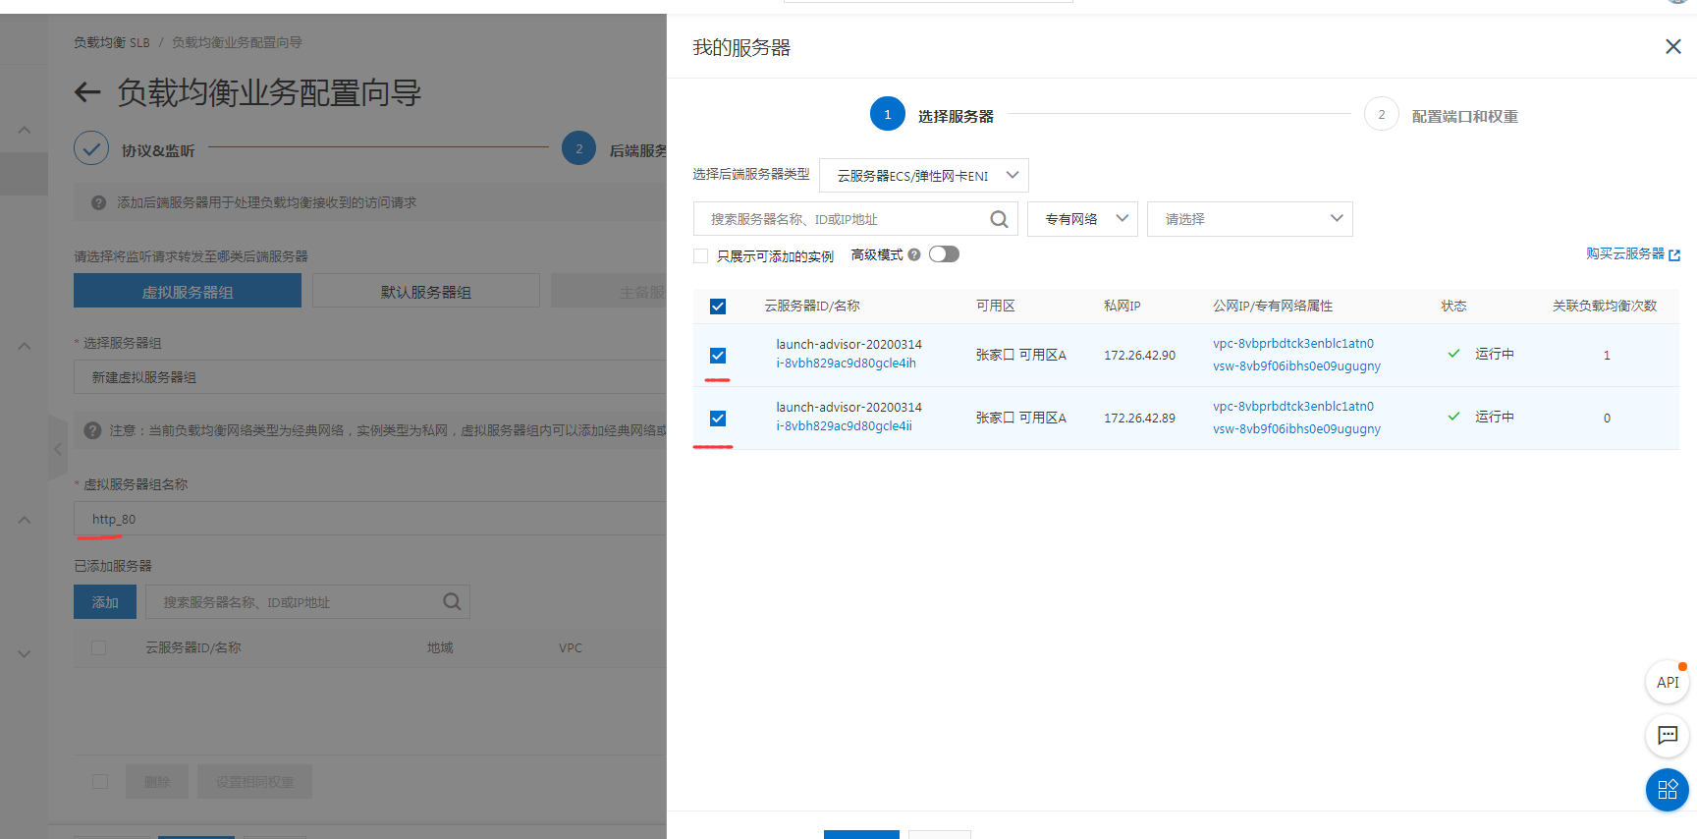Click the magnifier icon in the 已添加服务器 search field

[x=452, y=601]
